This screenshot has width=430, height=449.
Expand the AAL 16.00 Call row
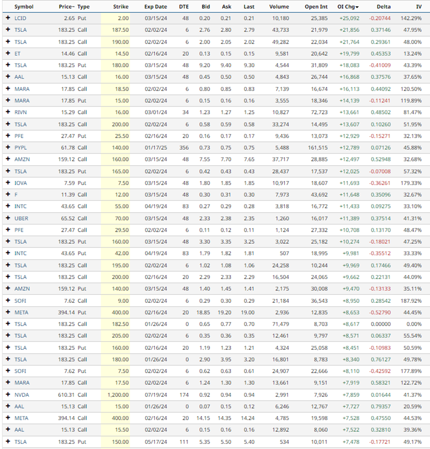click(8, 76)
